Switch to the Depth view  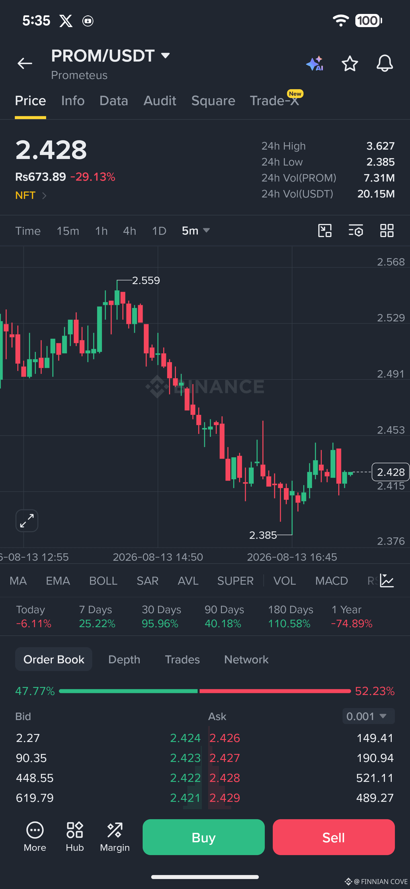(124, 659)
